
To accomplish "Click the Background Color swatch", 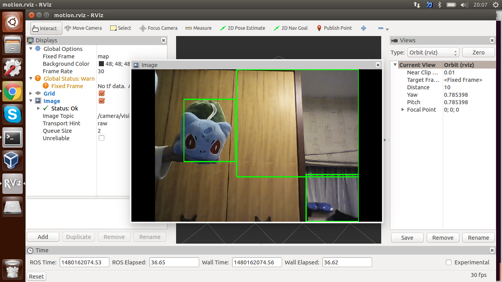I will 101,64.
